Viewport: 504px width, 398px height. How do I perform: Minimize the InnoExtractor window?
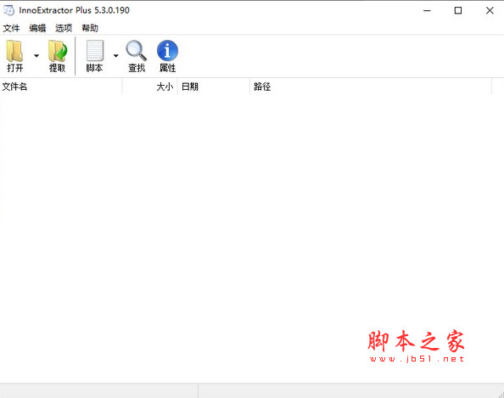427,11
